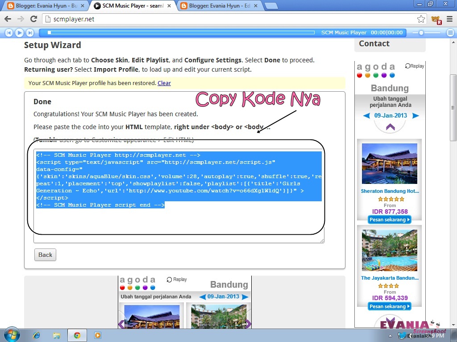
Task: Click the page scrollbar up arrow
Action: (x=453, y=42)
